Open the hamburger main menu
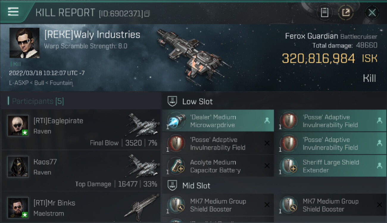Screen dimensions: 387x223 click(x=13, y=12)
